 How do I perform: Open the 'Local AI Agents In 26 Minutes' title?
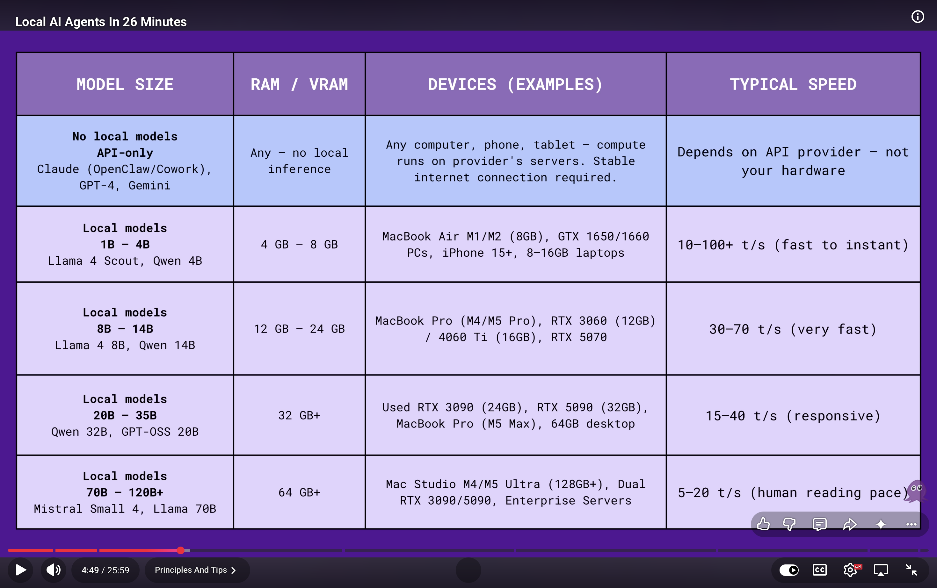[101, 22]
